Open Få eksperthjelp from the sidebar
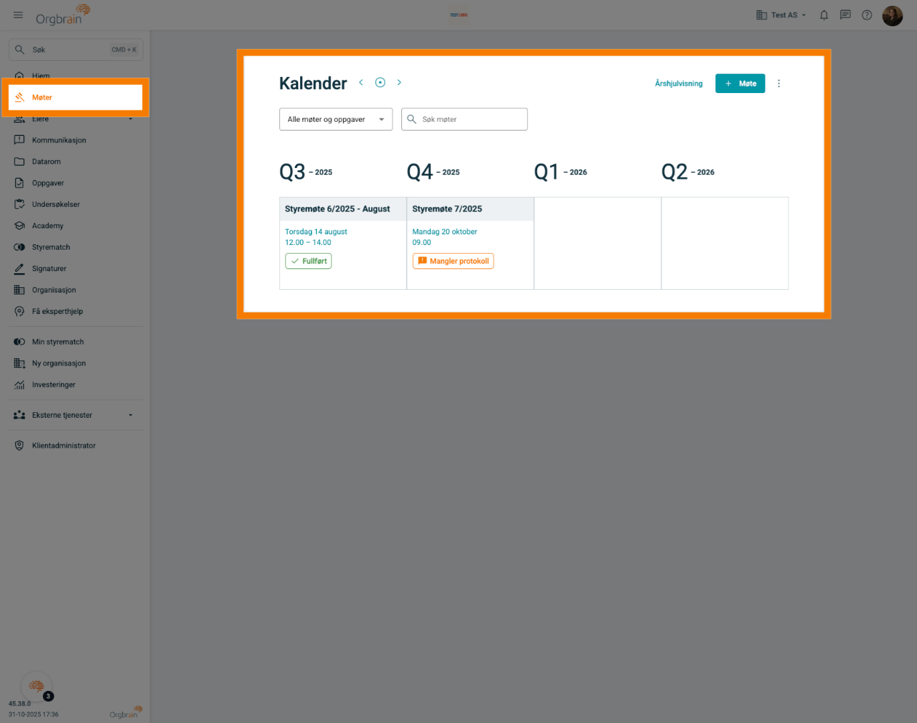The image size is (917, 723). pyautogui.click(x=75, y=311)
